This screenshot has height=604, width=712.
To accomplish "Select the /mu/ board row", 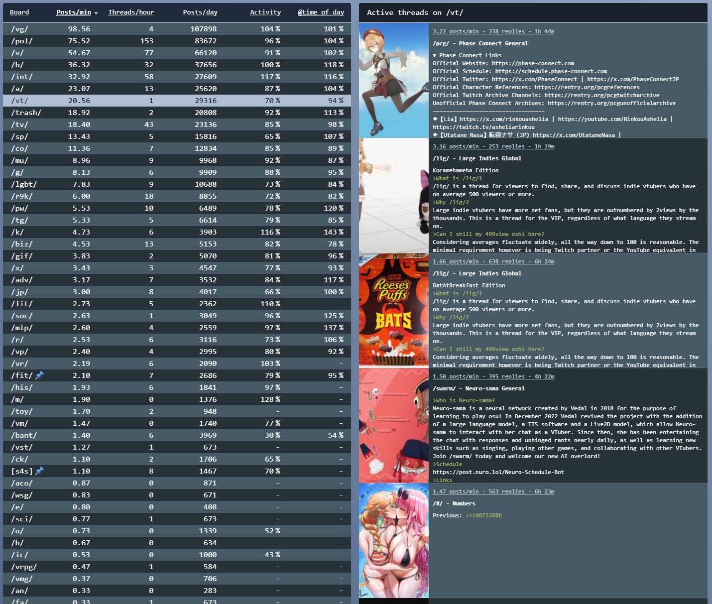I will coord(177,160).
